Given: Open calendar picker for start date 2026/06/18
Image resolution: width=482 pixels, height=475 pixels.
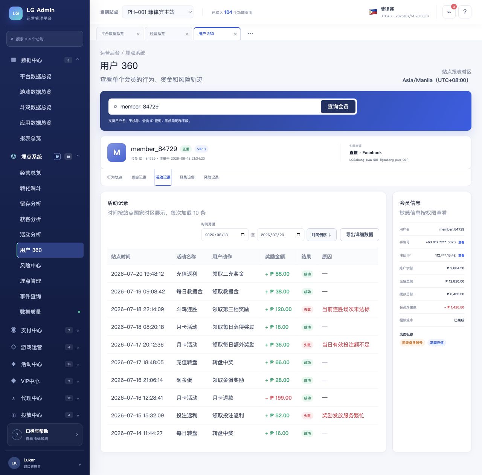Looking at the screenshot, I should [243, 235].
